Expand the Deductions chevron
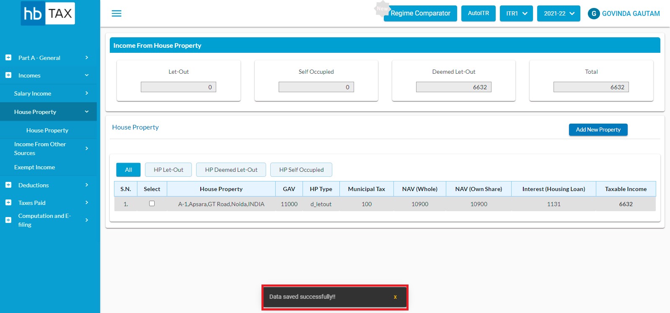The height and width of the screenshot is (313, 670). 87,185
